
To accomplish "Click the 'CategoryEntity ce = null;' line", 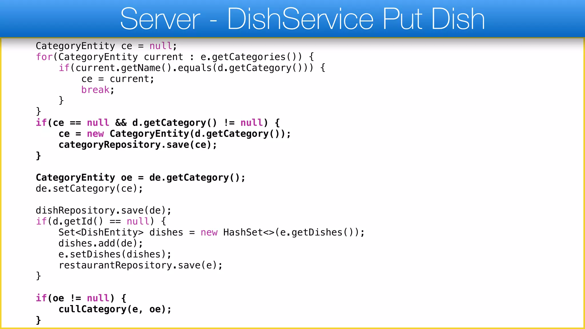I will 106,46.
